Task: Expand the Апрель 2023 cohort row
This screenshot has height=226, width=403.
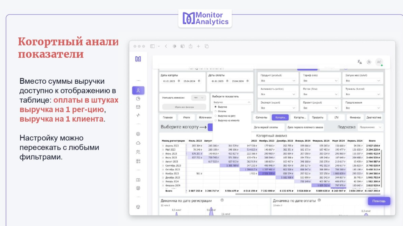Action: tap(163, 146)
